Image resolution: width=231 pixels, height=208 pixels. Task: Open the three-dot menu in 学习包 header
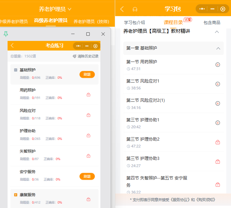202,9
